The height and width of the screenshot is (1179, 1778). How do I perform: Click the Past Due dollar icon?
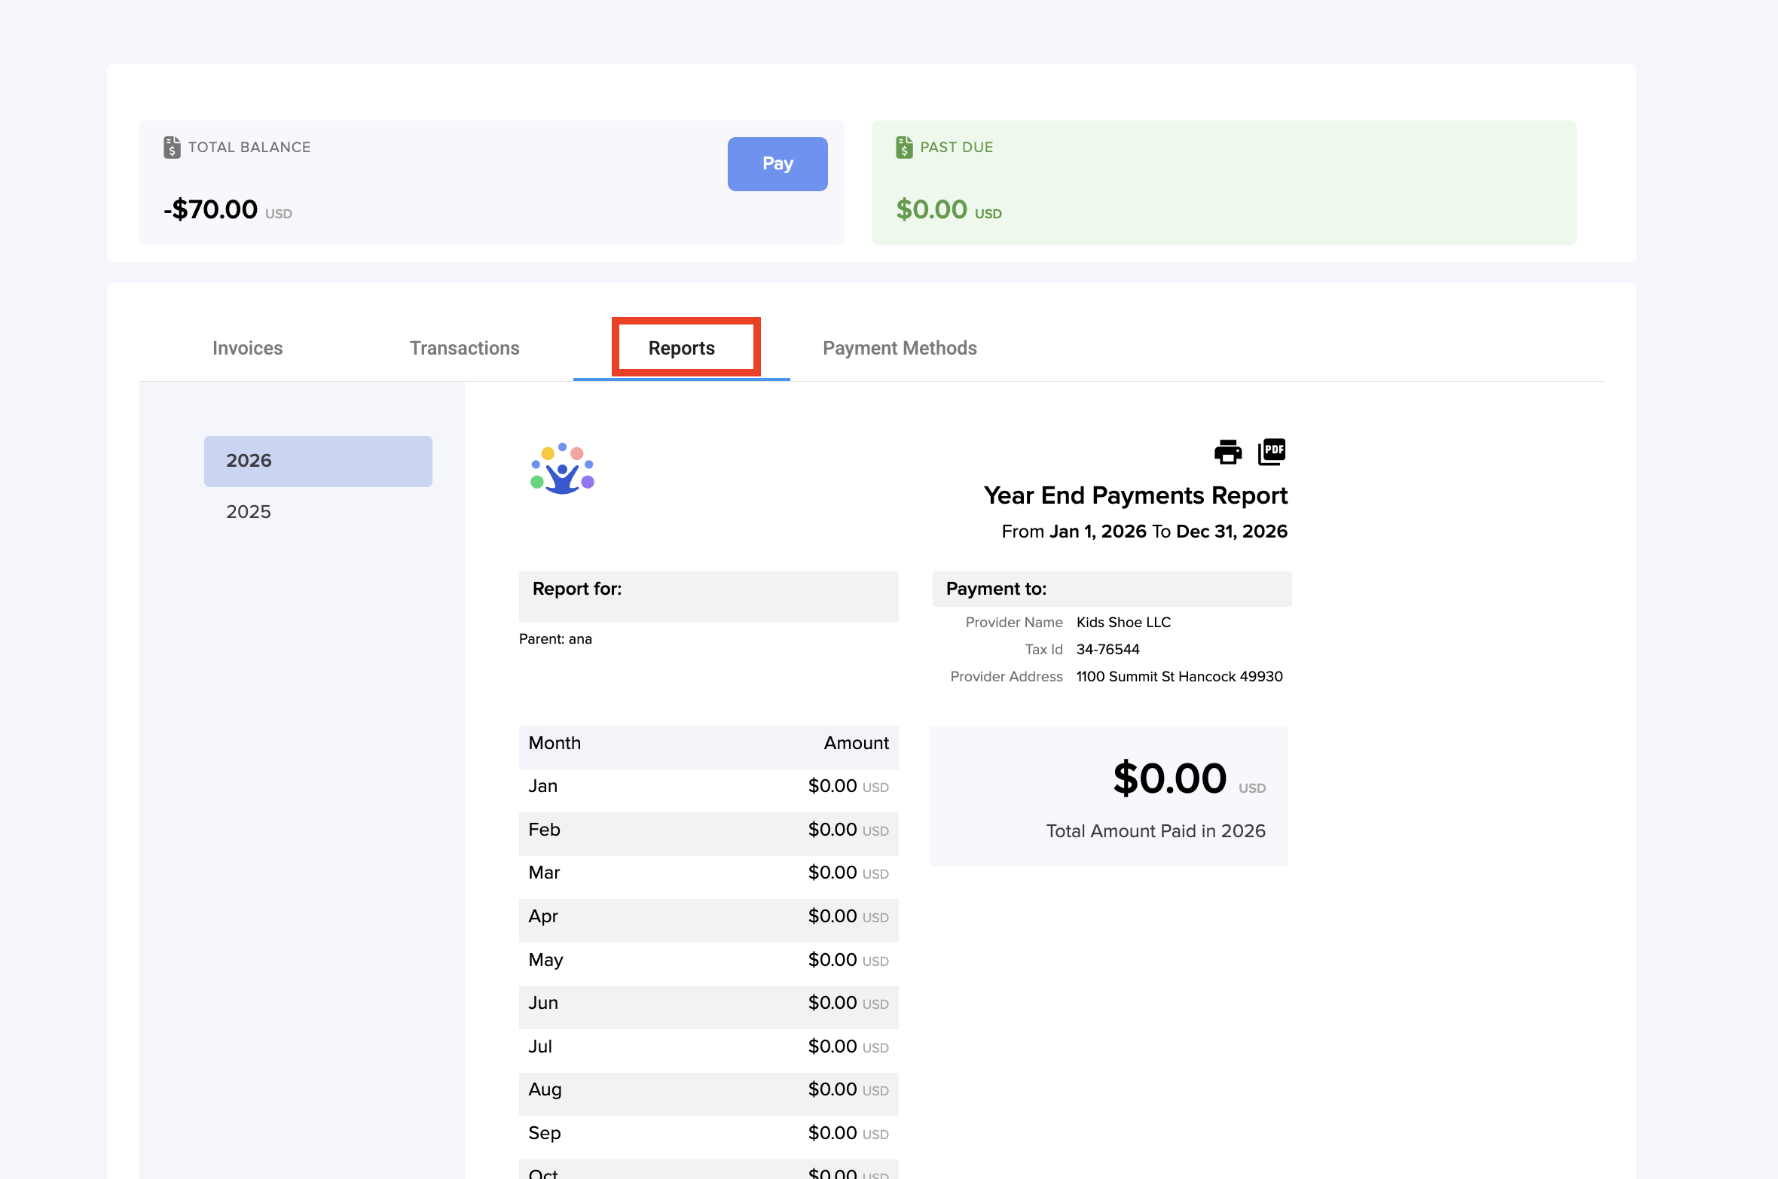tap(904, 147)
